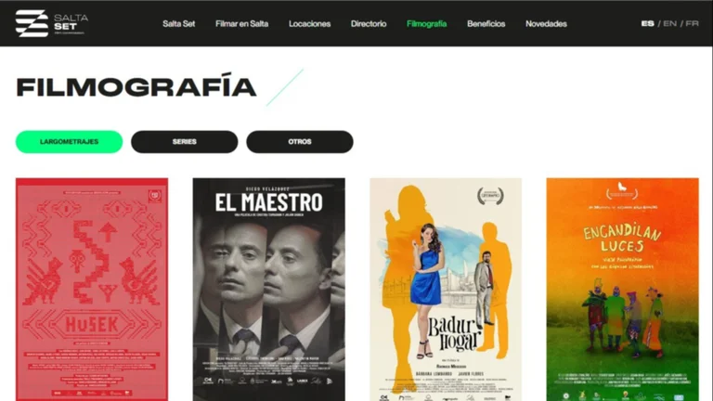Select the Filmografía menu item

pyautogui.click(x=426, y=23)
